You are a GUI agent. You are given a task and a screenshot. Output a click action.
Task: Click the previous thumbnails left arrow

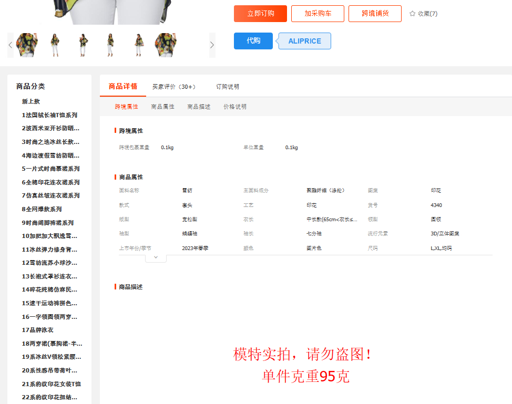[11, 45]
